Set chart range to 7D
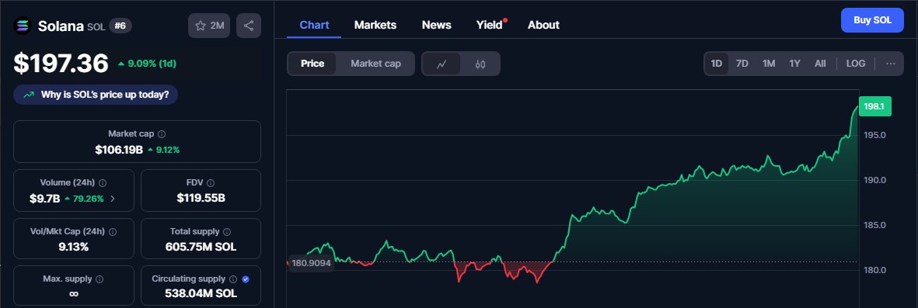 (x=742, y=64)
